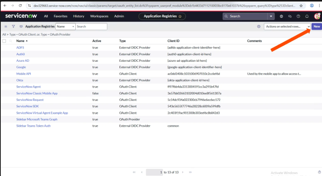Open the Azure AD record

(23, 61)
